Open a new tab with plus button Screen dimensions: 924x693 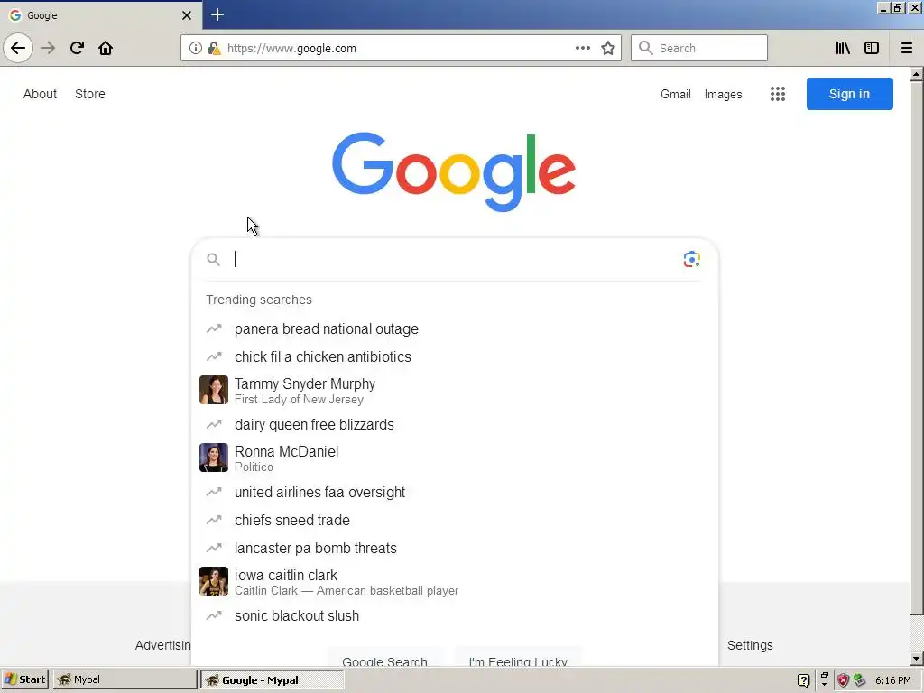(x=217, y=14)
